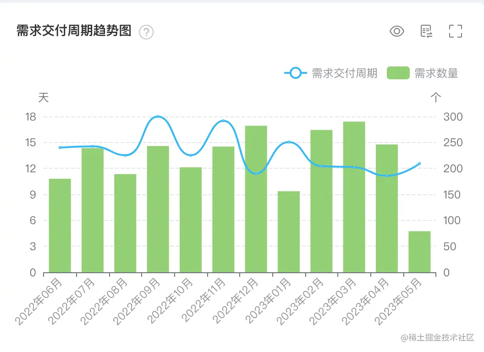The image size is (484, 352).
Task: Click the 2022年12月 bar
Action: [256, 199]
